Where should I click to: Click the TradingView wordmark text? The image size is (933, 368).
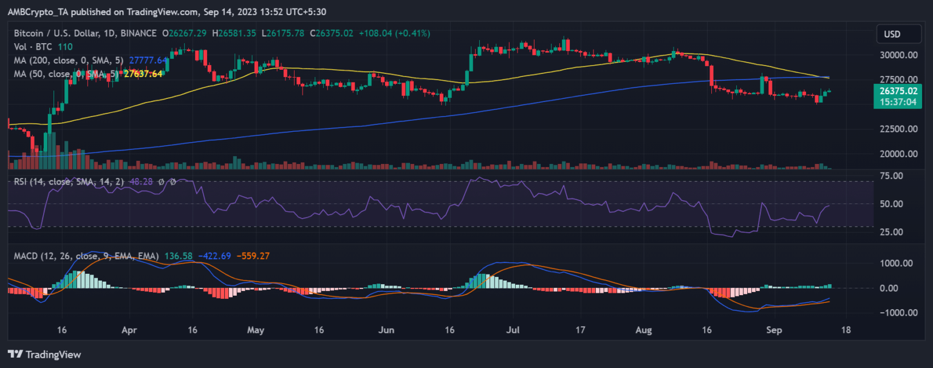pyautogui.click(x=53, y=354)
